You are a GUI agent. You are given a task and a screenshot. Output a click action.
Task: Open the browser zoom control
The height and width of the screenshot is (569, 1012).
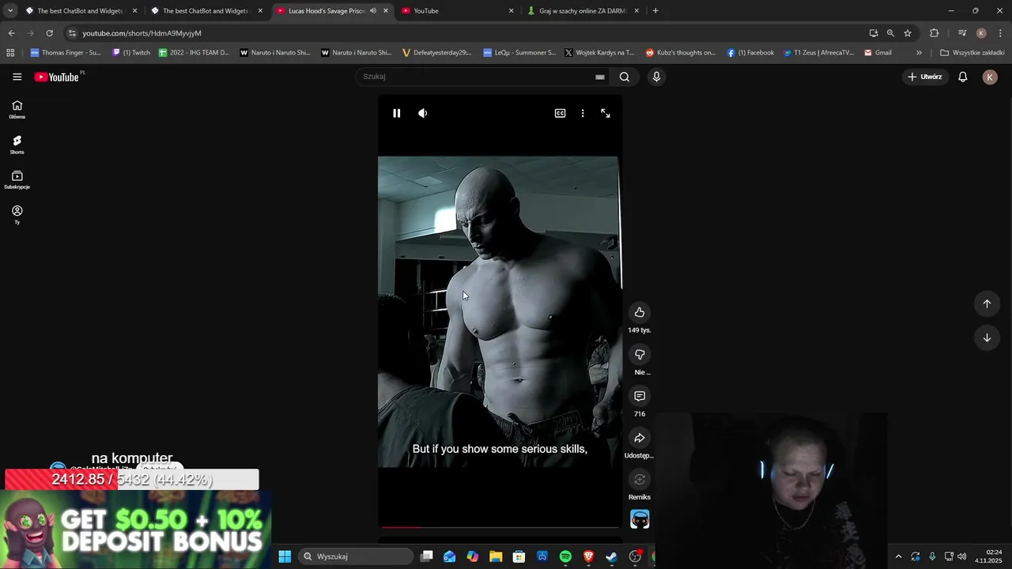[x=890, y=33]
